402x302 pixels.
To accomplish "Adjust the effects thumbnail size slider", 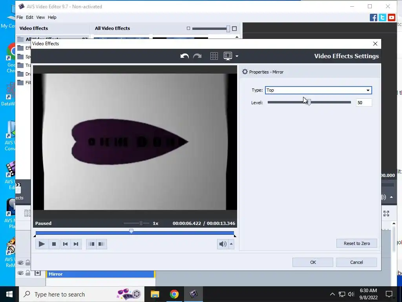I will [x=211, y=28].
